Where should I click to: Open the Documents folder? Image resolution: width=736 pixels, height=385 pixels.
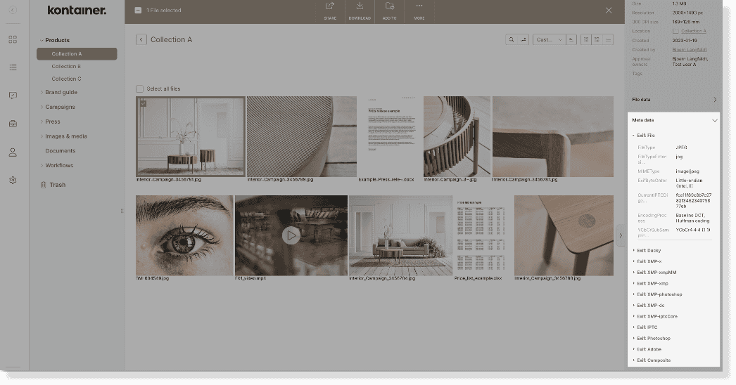pyautogui.click(x=60, y=151)
